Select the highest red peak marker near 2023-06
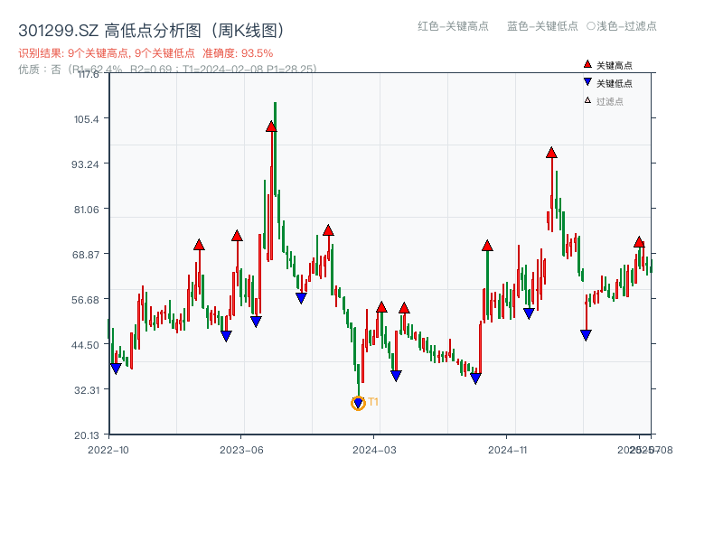Image resolution: width=723 pixels, height=542 pixels. 270,127
